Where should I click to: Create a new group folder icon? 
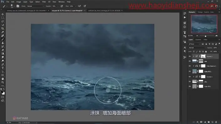(208, 122)
